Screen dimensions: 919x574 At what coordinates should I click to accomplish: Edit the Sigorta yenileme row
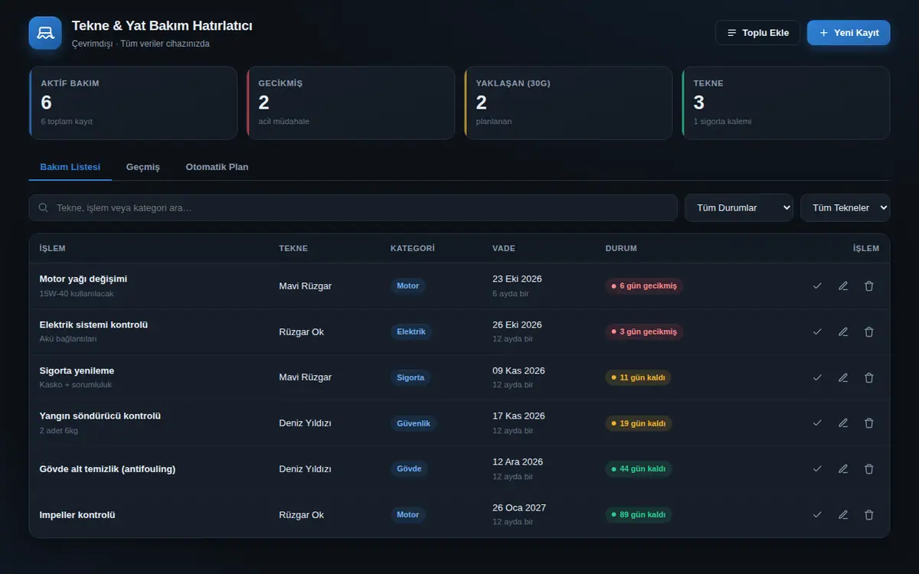pos(843,377)
